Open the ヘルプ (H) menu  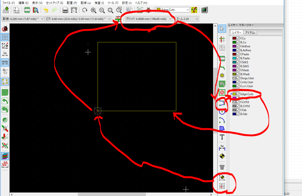click(141, 3)
